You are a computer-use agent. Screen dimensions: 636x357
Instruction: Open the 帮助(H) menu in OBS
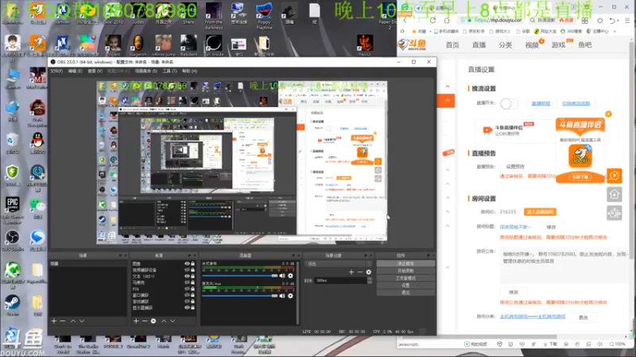click(189, 71)
